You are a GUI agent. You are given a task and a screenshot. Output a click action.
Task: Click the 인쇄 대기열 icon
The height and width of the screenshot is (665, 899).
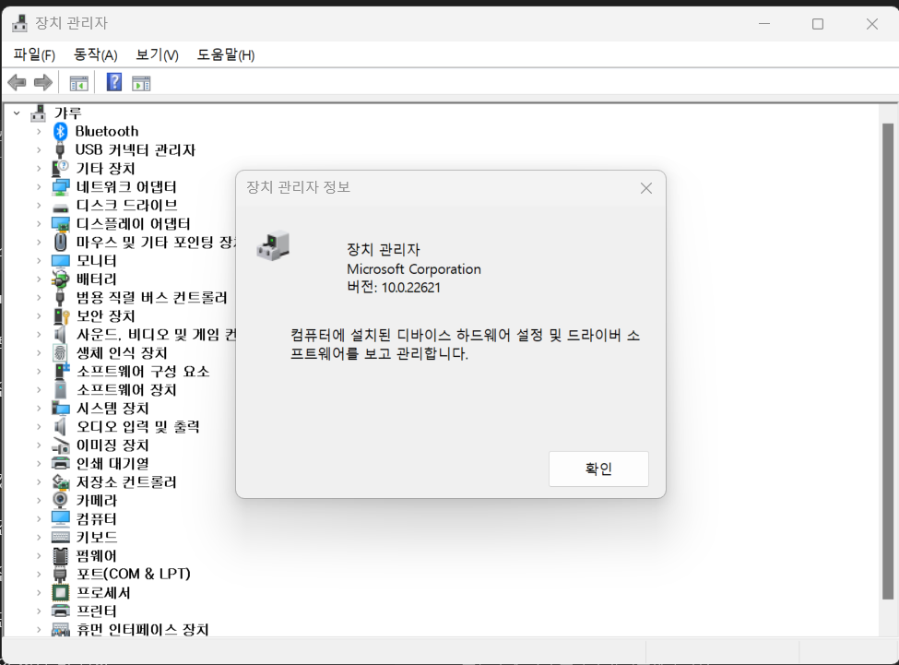tap(60, 463)
